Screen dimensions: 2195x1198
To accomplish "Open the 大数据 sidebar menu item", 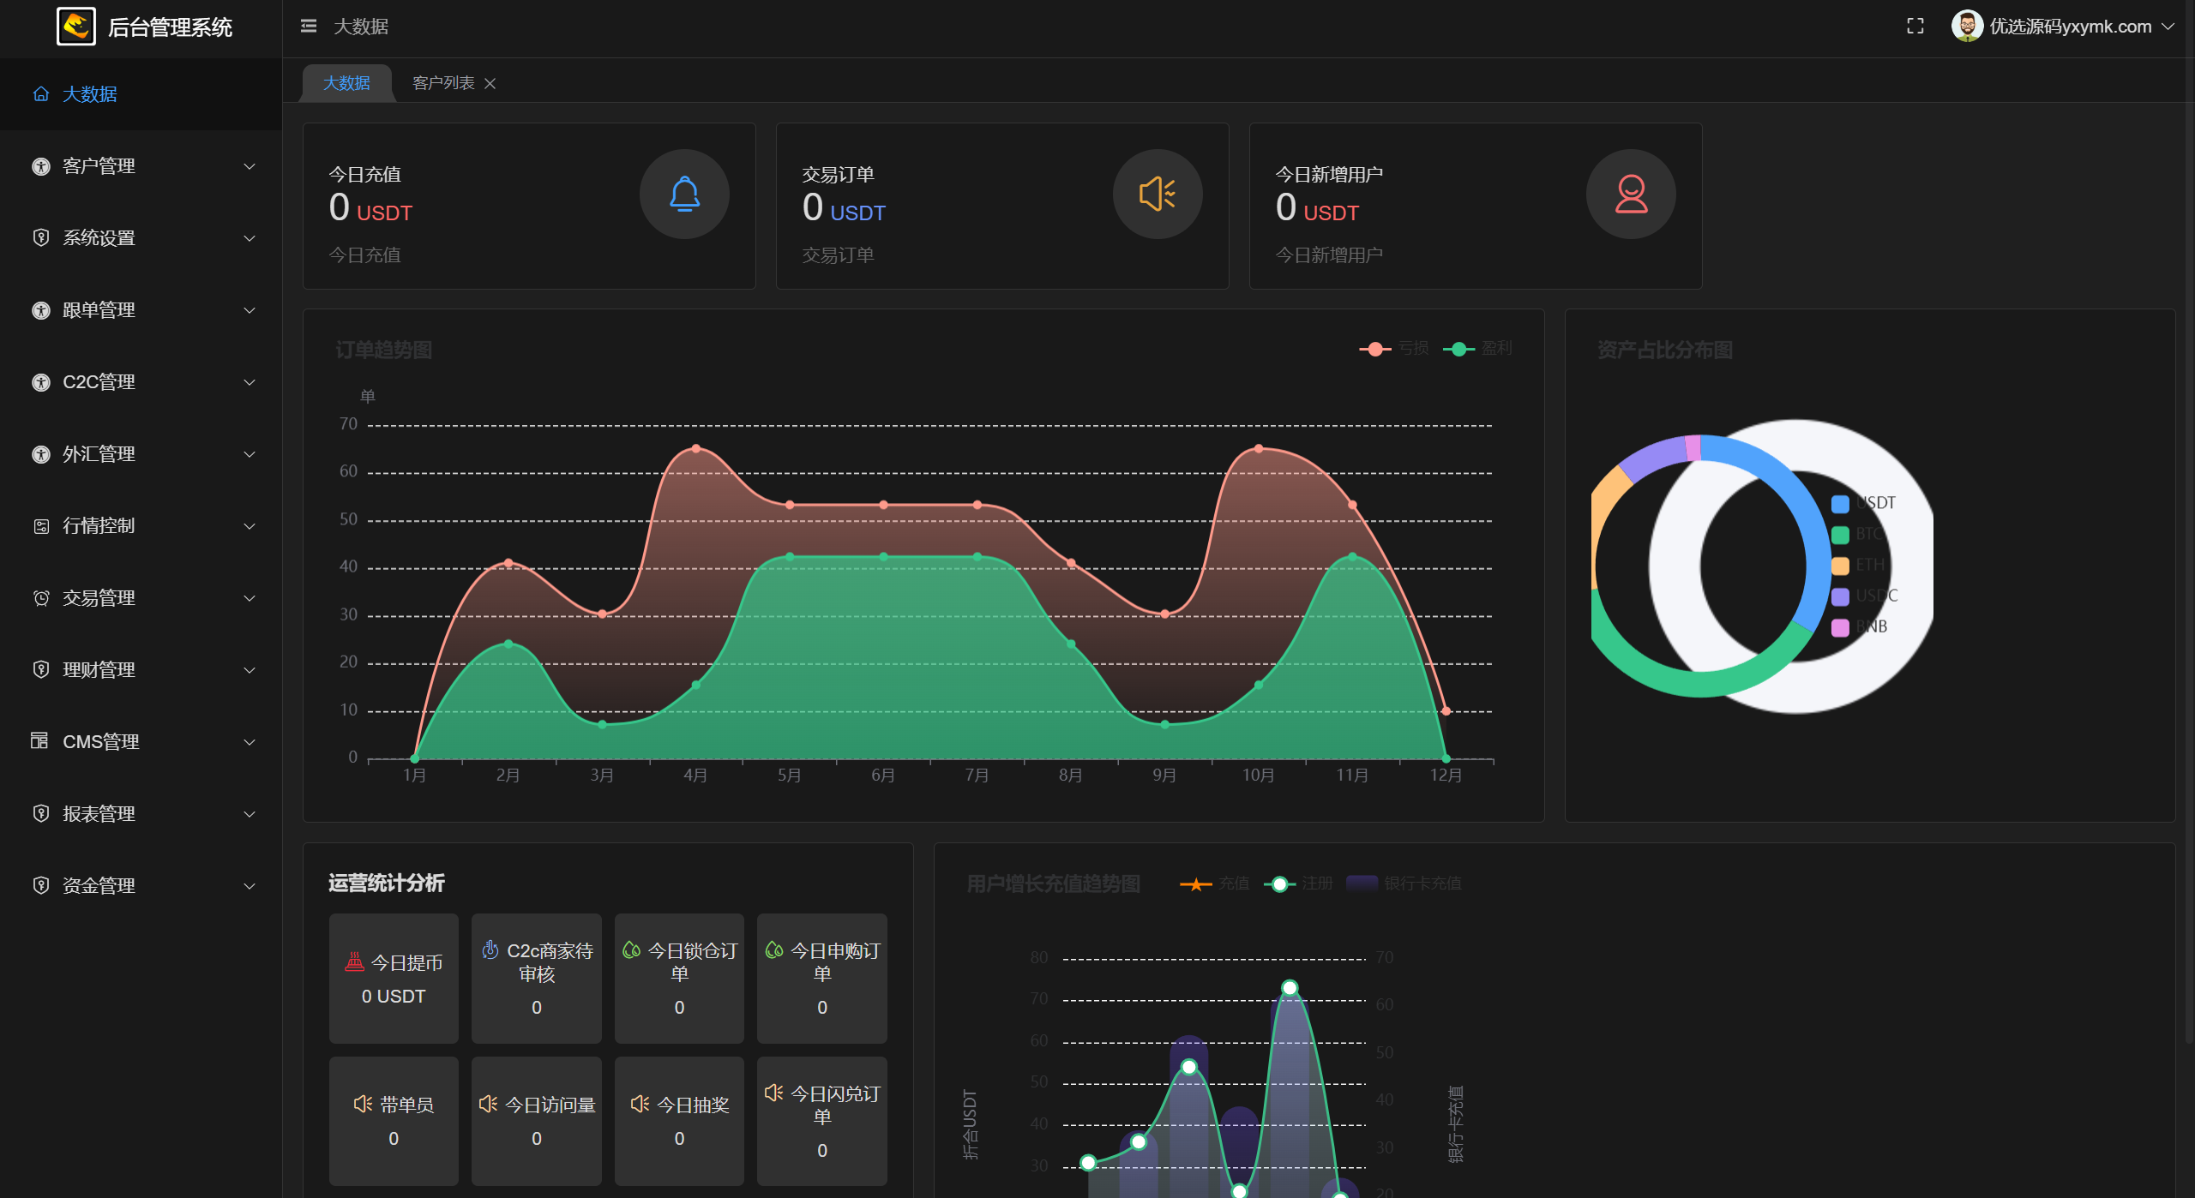I will click(141, 94).
